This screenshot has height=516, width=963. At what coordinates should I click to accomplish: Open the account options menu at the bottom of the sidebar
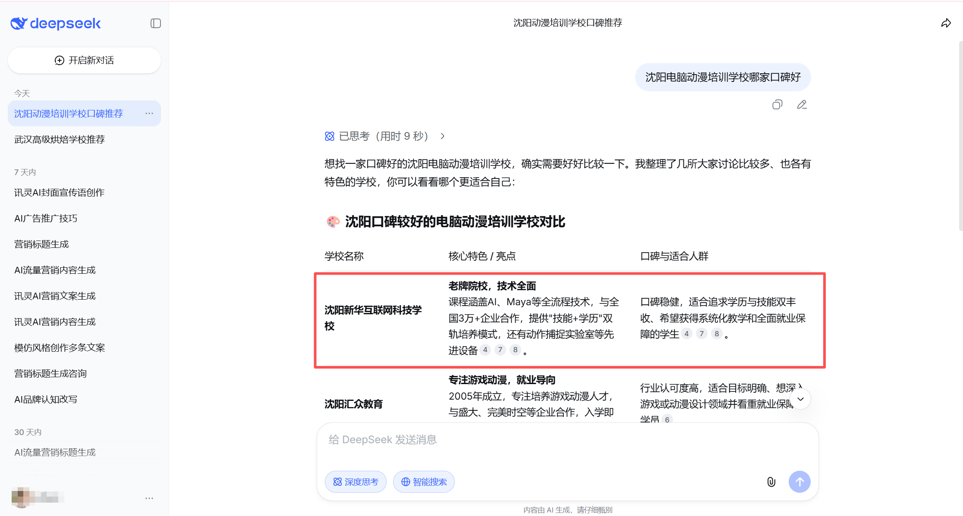149,498
